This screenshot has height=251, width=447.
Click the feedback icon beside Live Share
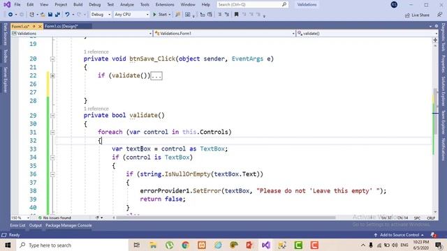pos(439,15)
